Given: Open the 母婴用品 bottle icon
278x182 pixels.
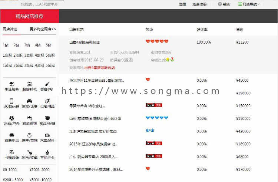Looking at the screenshot, I should (x=47, y=101).
